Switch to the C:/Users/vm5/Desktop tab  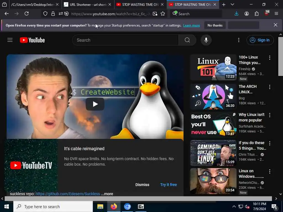[x=35, y=4]
